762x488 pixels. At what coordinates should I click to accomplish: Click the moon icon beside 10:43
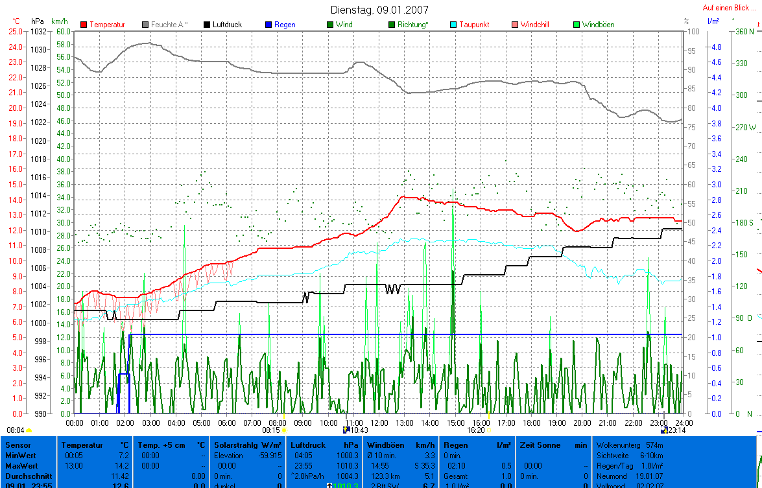346,430
